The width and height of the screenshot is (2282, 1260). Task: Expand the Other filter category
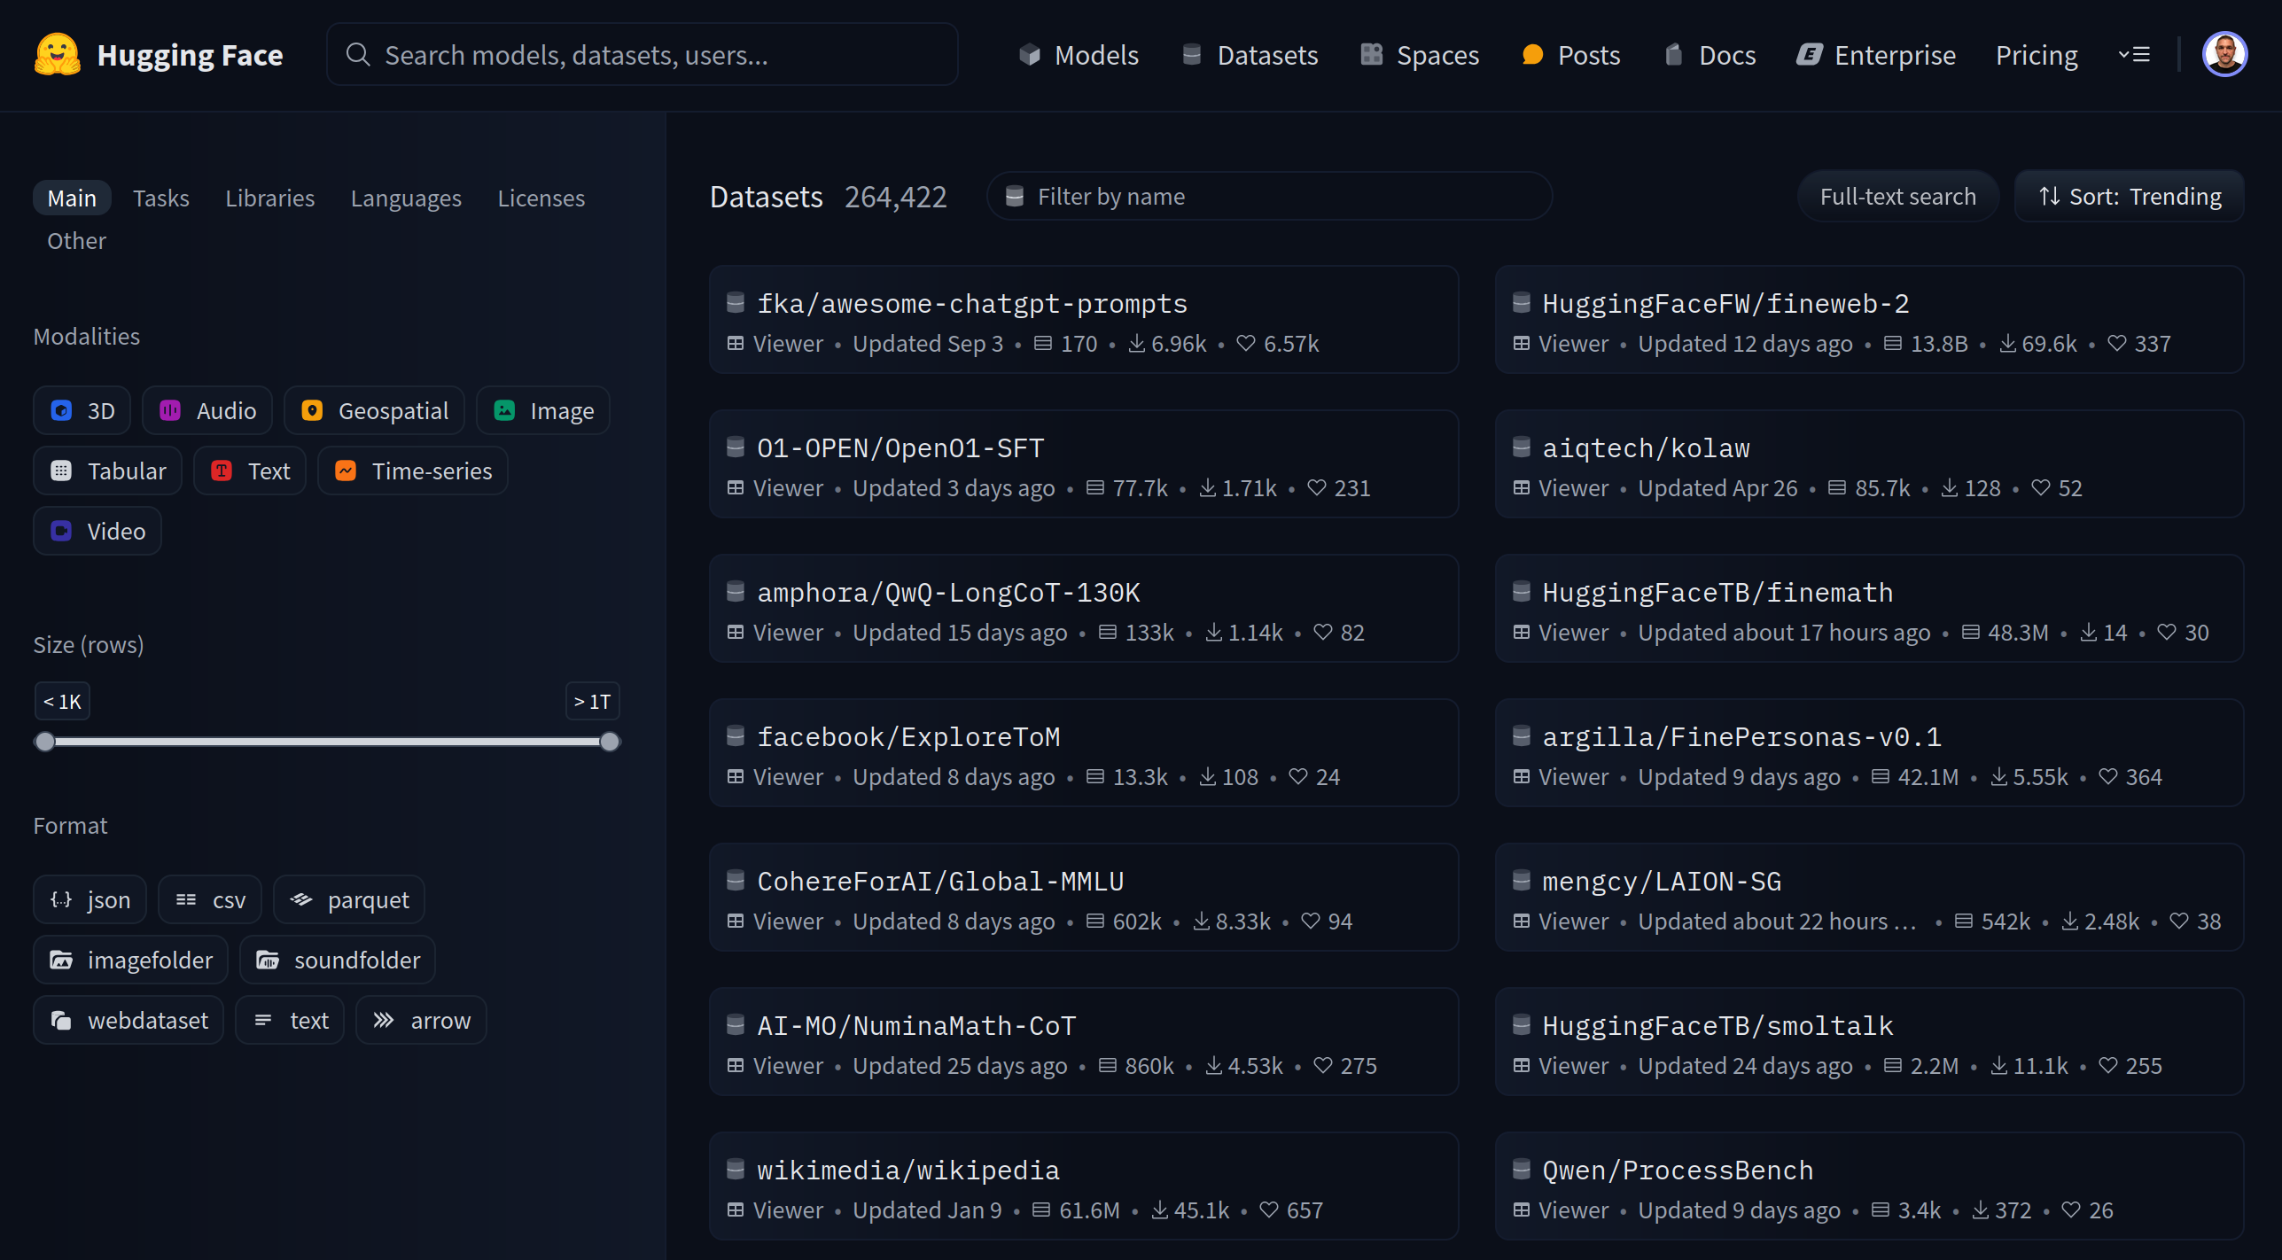[75, 240]
